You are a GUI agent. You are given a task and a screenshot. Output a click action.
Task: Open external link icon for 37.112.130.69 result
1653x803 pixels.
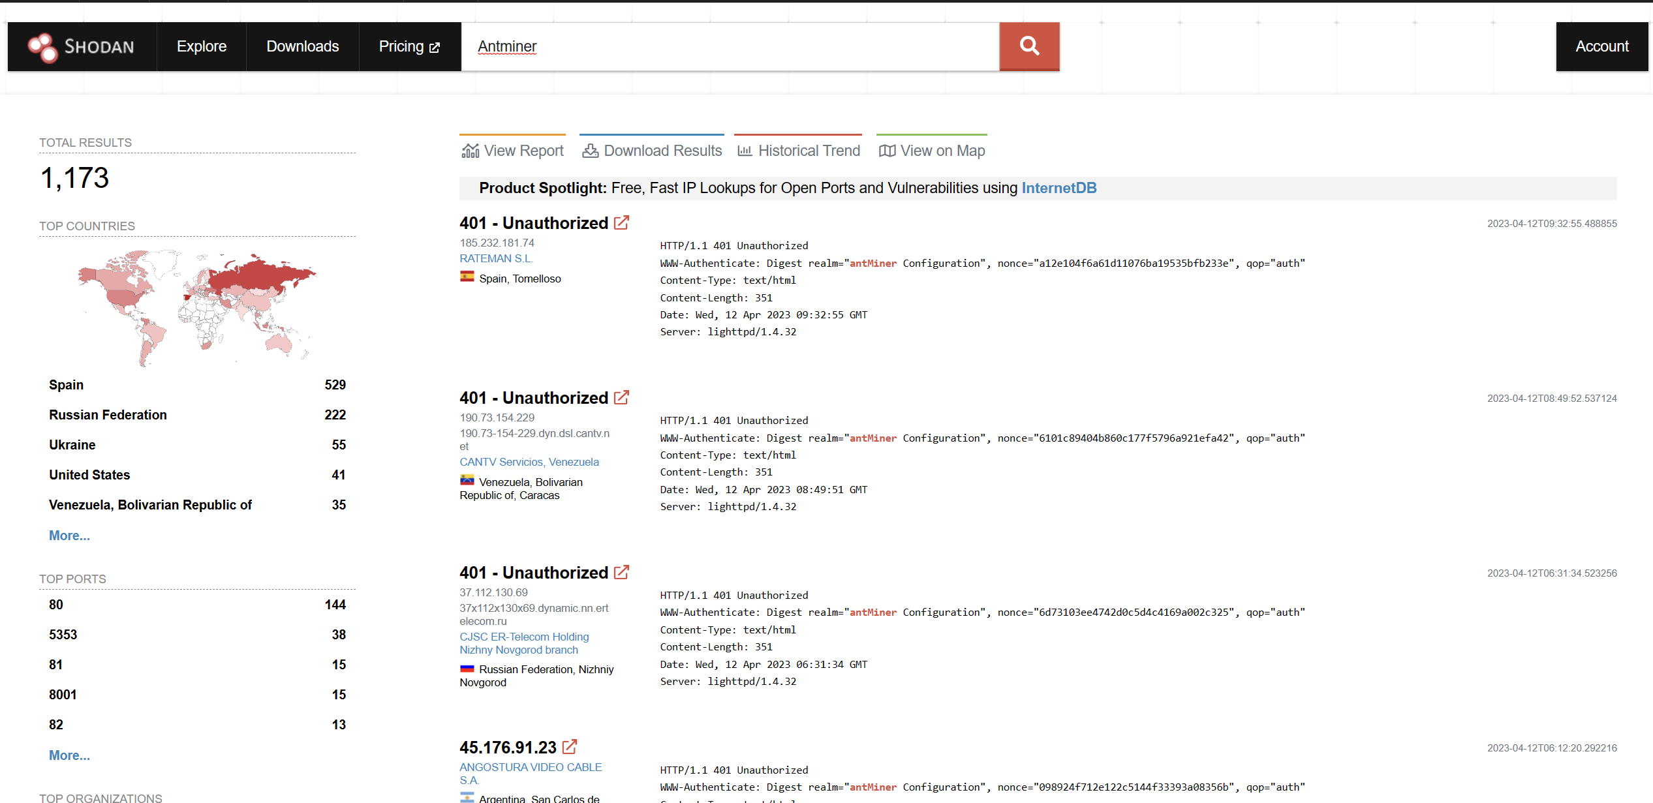(x=622, y=573)
